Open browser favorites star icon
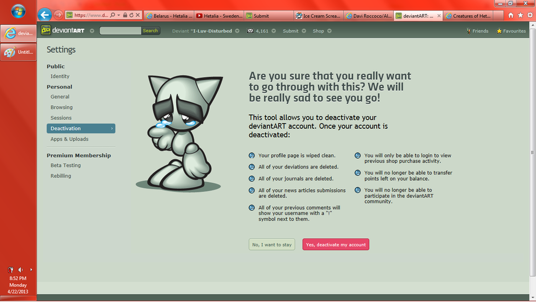The height and width of the screenshot is (302, 536). click(520, 15)
